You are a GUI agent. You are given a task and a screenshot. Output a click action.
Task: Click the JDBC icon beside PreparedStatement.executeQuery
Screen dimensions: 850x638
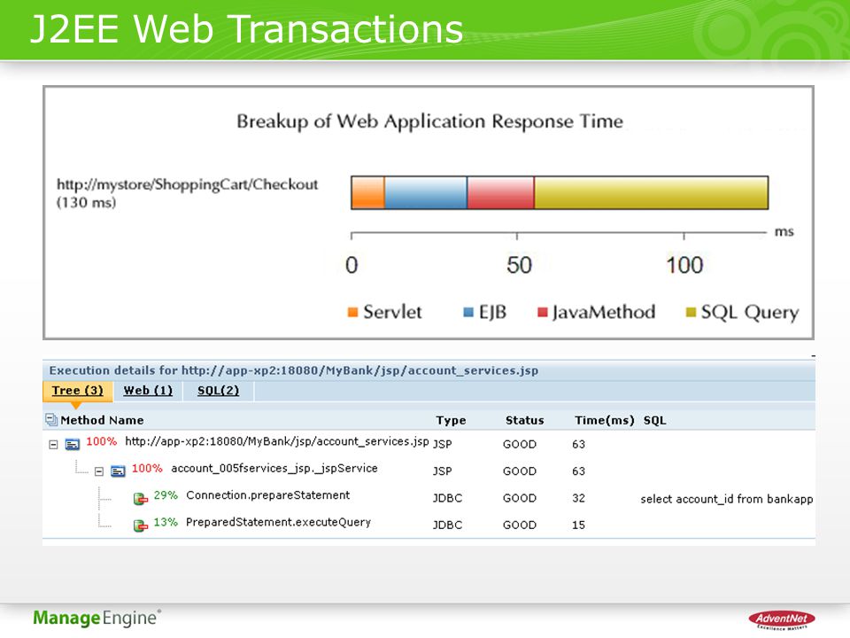pos(141,525)
